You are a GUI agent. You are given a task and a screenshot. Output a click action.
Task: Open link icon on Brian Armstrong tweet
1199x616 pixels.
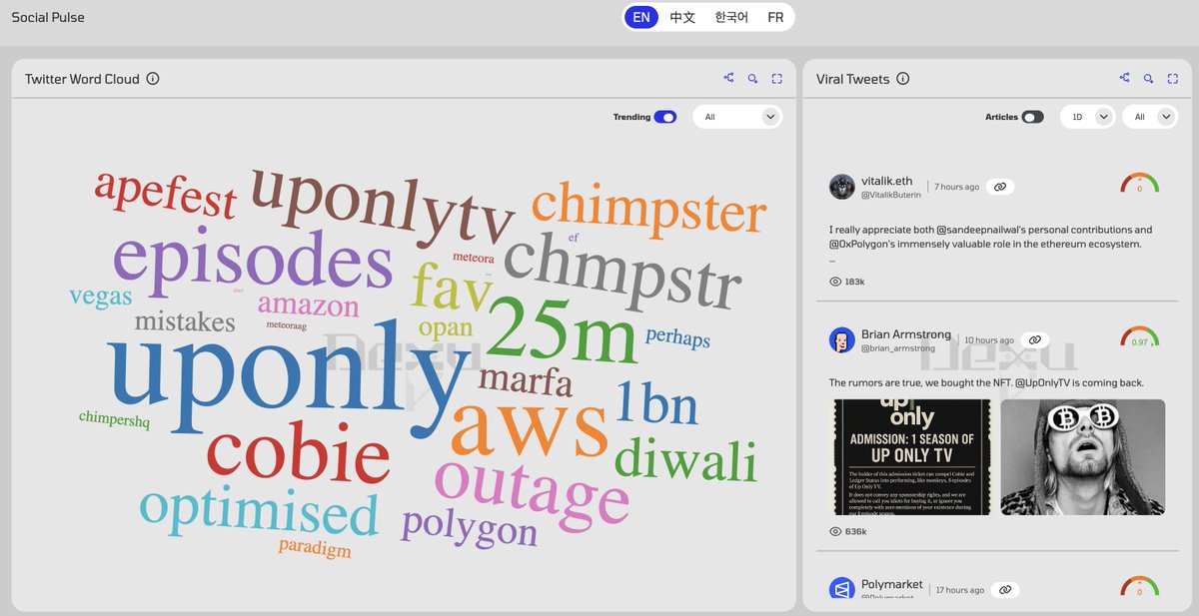(1035, 340)
